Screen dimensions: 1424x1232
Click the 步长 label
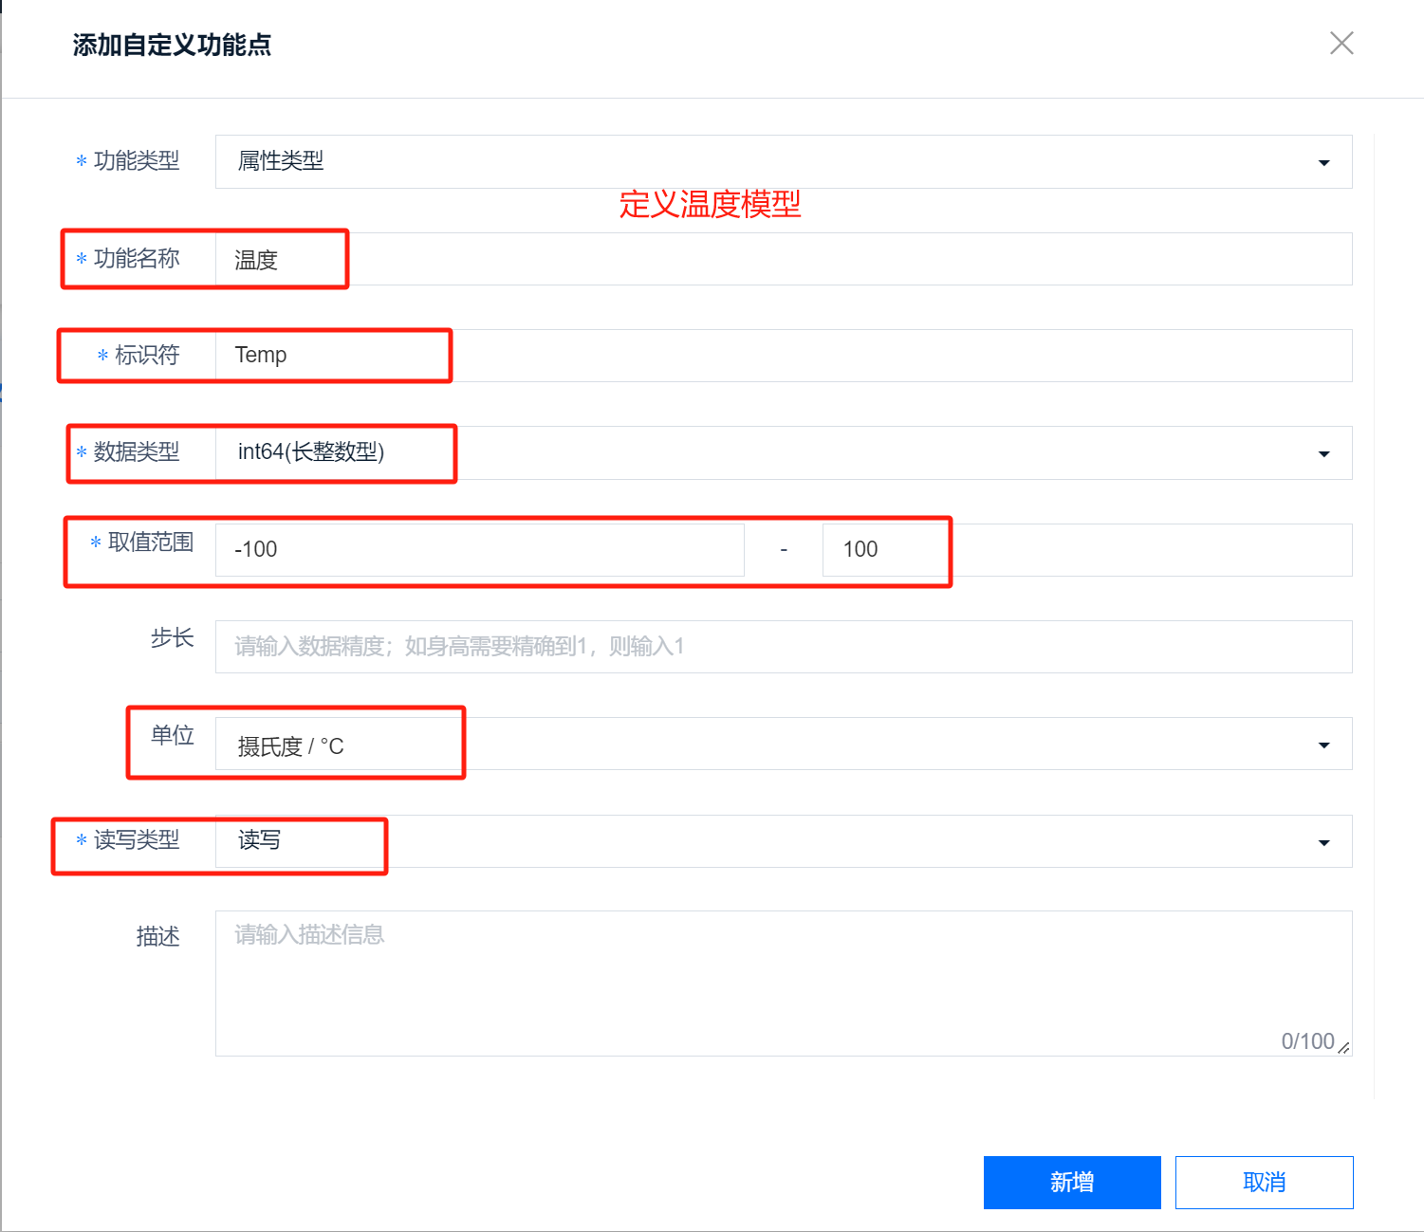(x=173, y=638)
